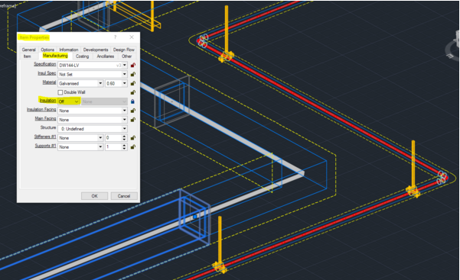
Task: Click the underlined Insul Spec label
Action: coord(47,72)
